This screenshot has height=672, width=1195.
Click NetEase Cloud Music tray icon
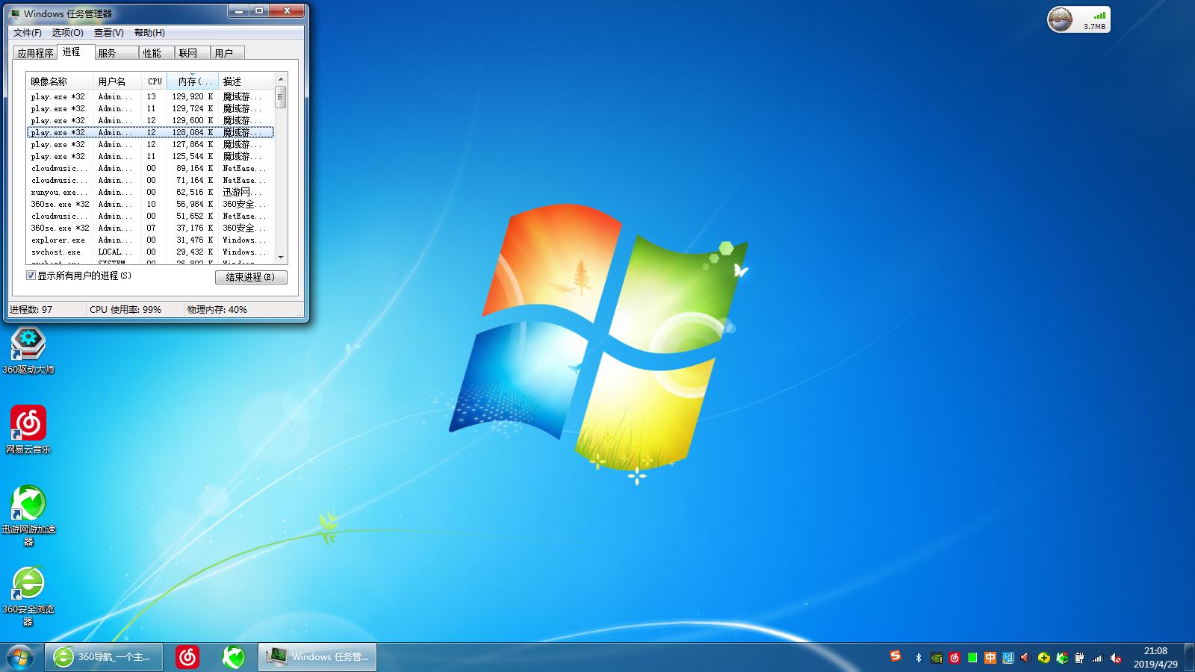pos(955,658)
